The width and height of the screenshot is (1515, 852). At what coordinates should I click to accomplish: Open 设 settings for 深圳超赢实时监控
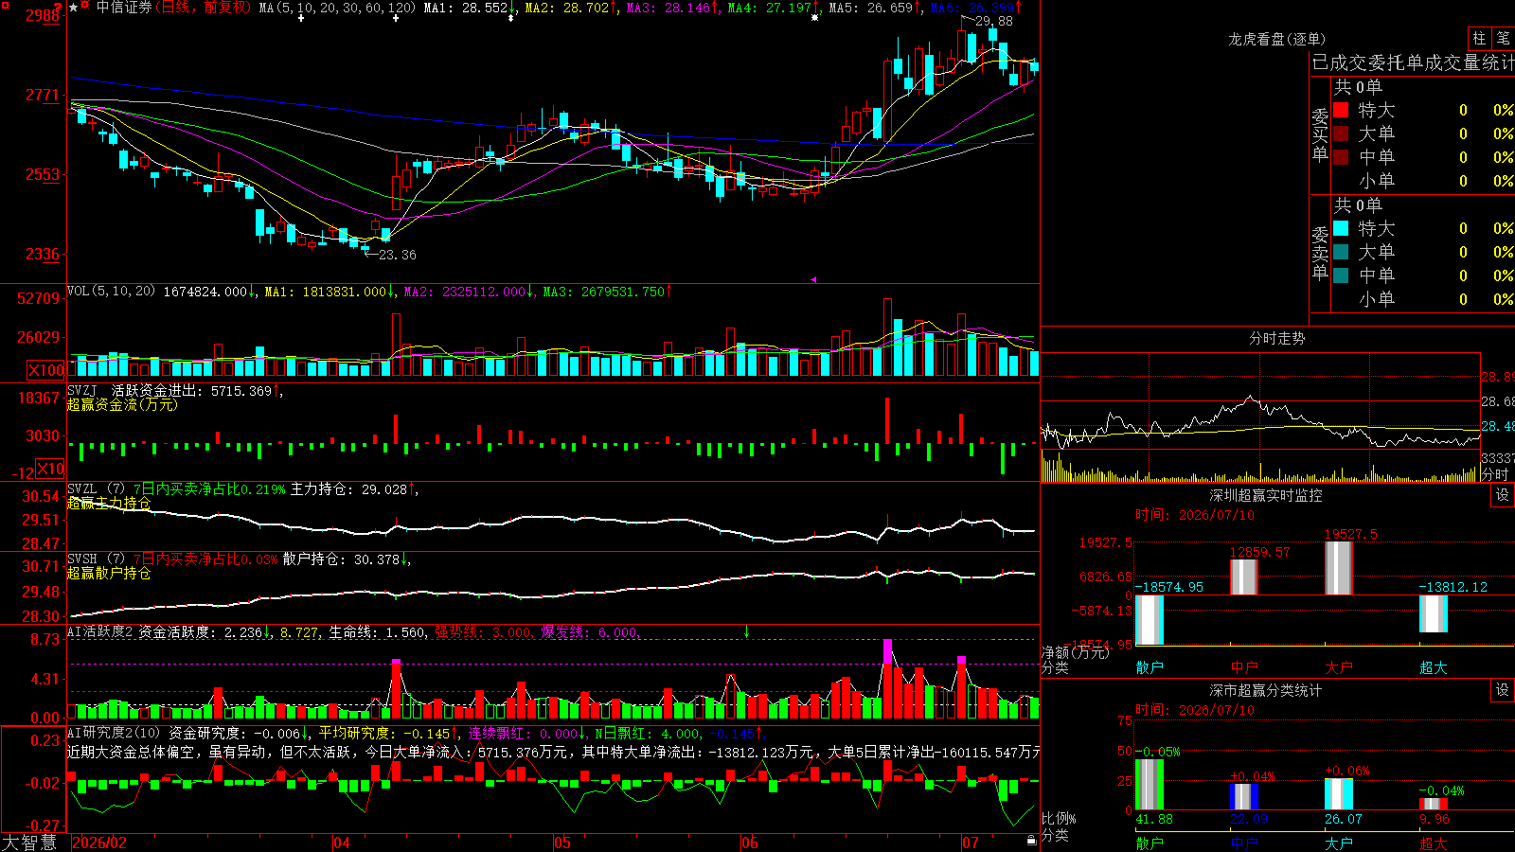click(1503, 495)
